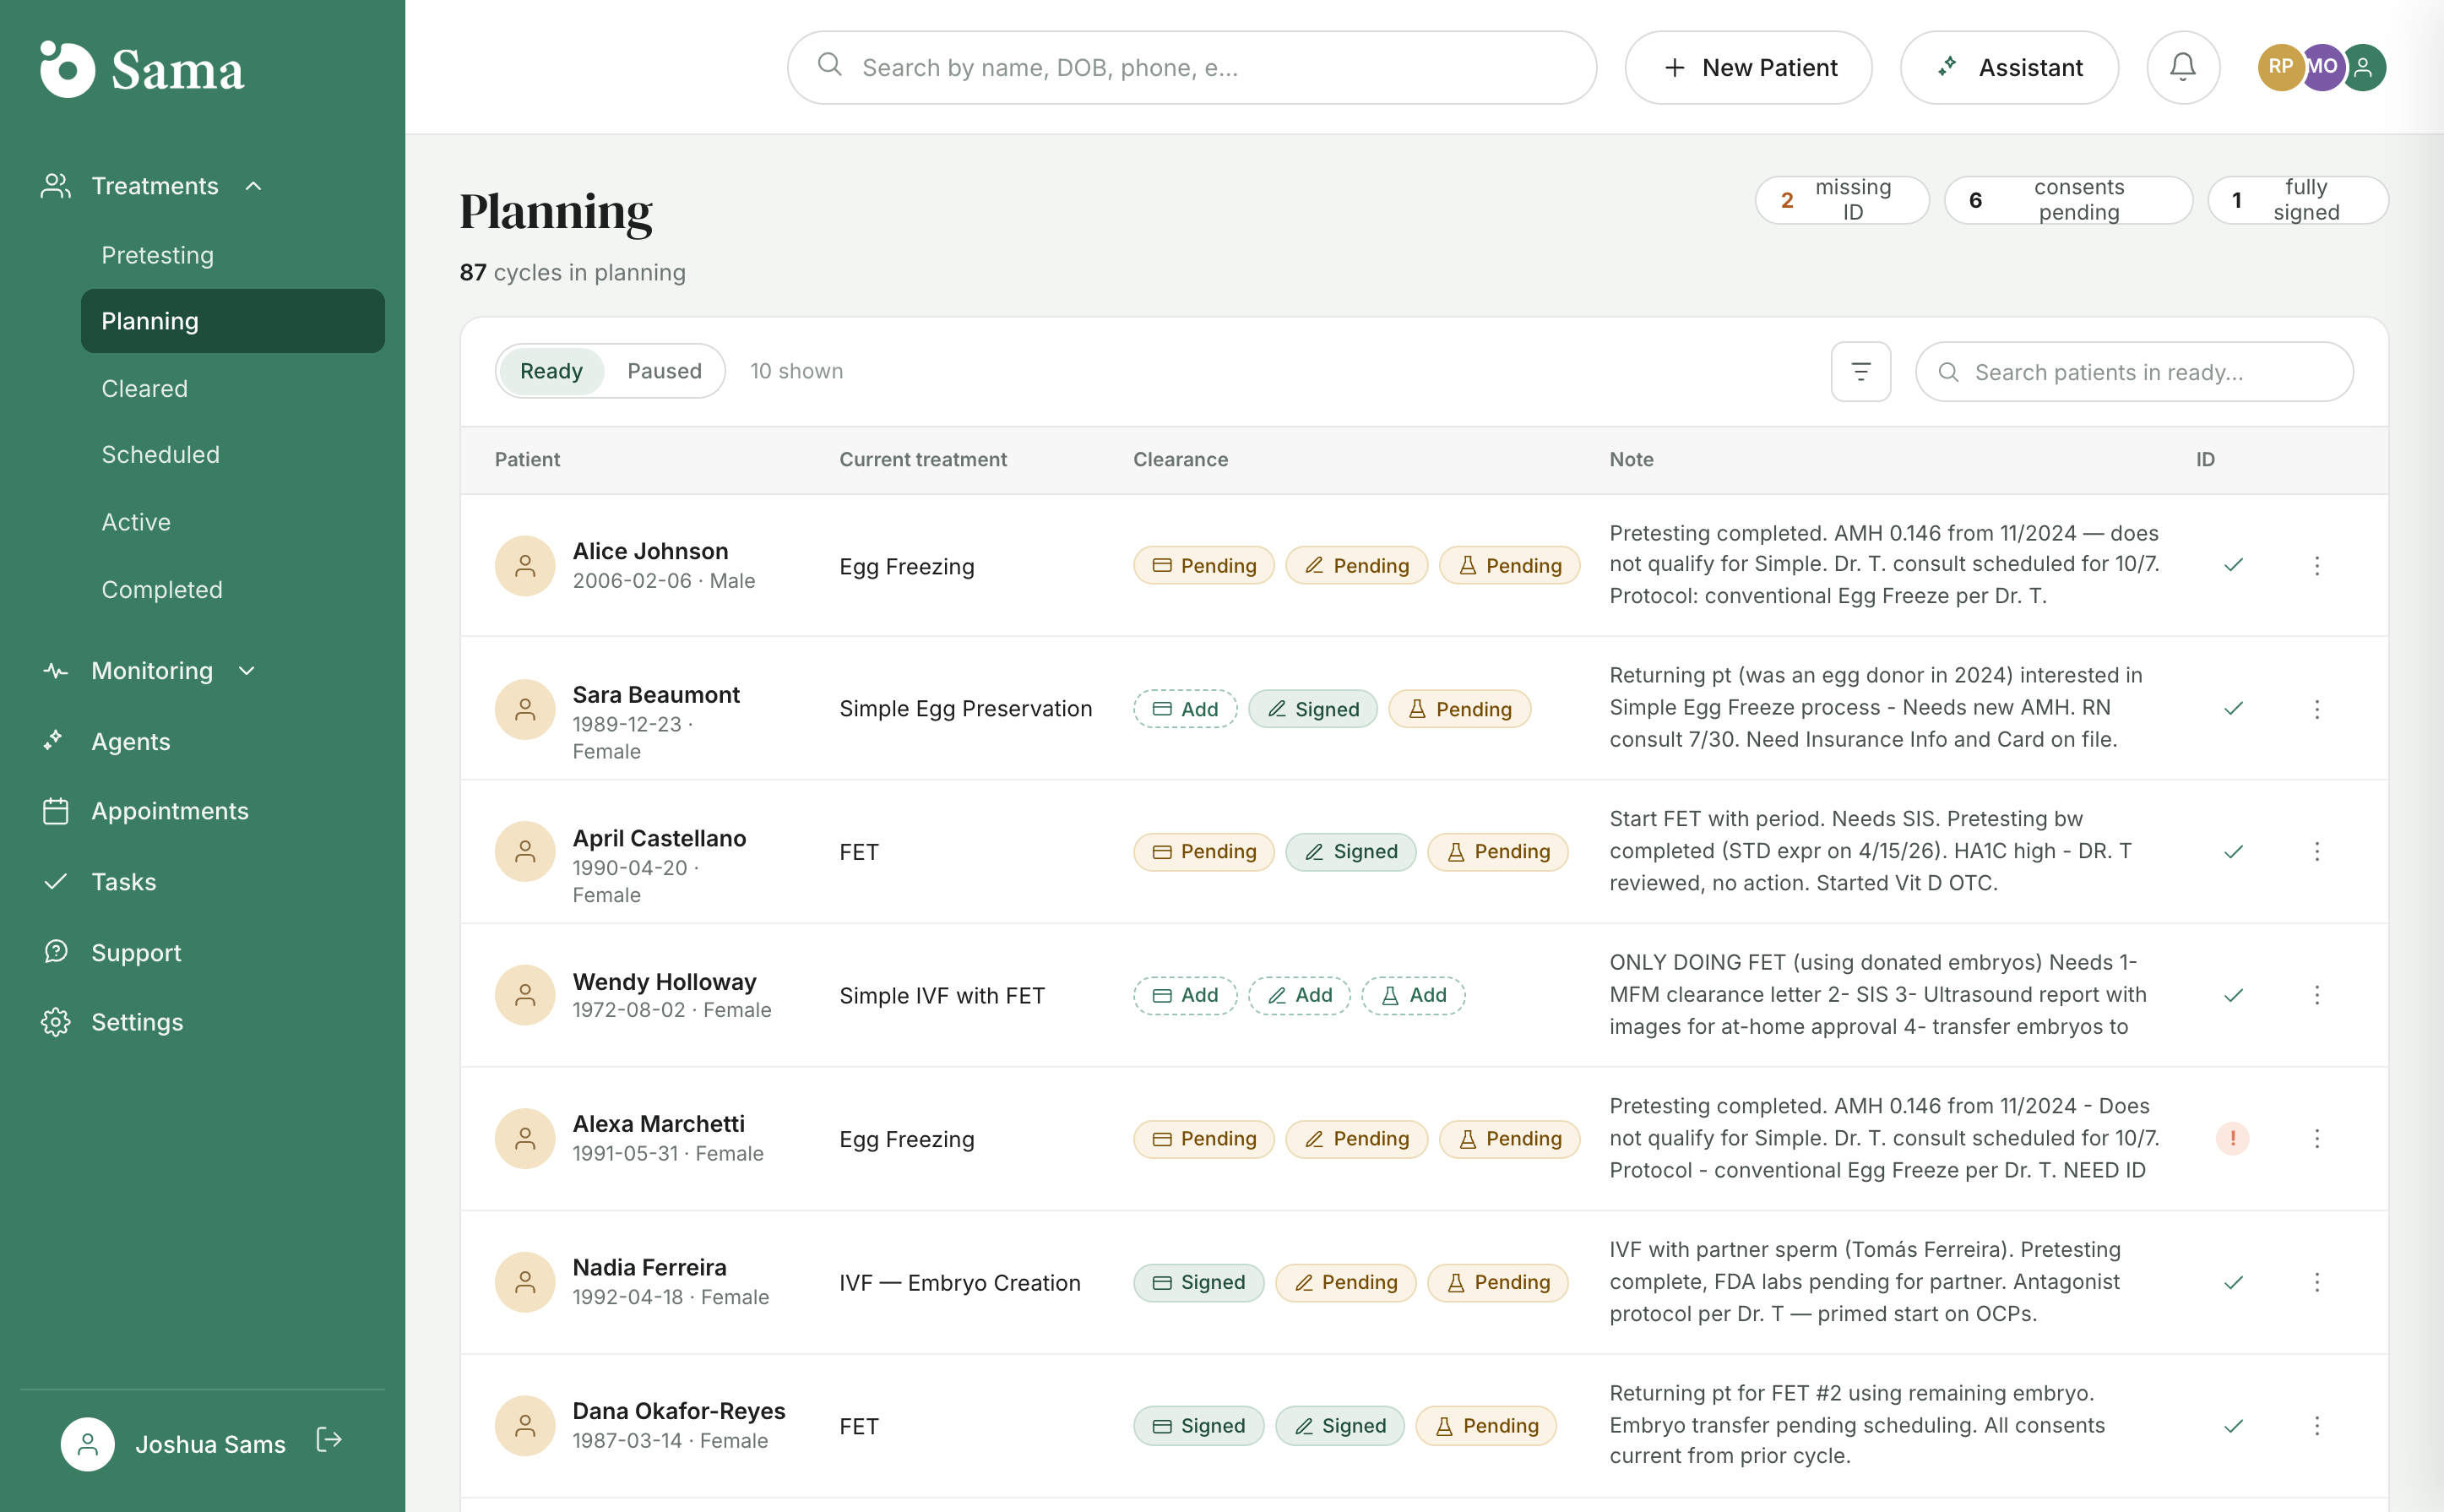Click the lab Pending badge for Dana Okafor-Reyes

[1485, 1426]
